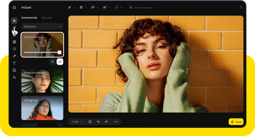Save the edited image
This screenshot has width=255, height=136.
click(x=236, y=122)
